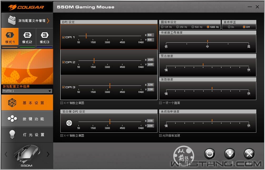Click the sniper DPI slider handle

(110, 122)
